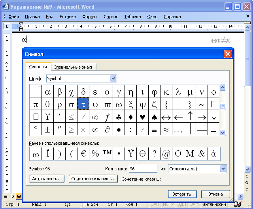Open the Символы tab

coord(38,67)
